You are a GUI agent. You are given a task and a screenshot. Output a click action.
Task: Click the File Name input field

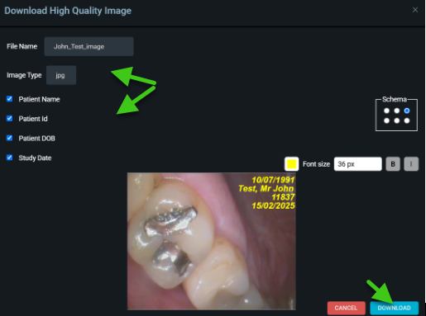tap(89, 46)
